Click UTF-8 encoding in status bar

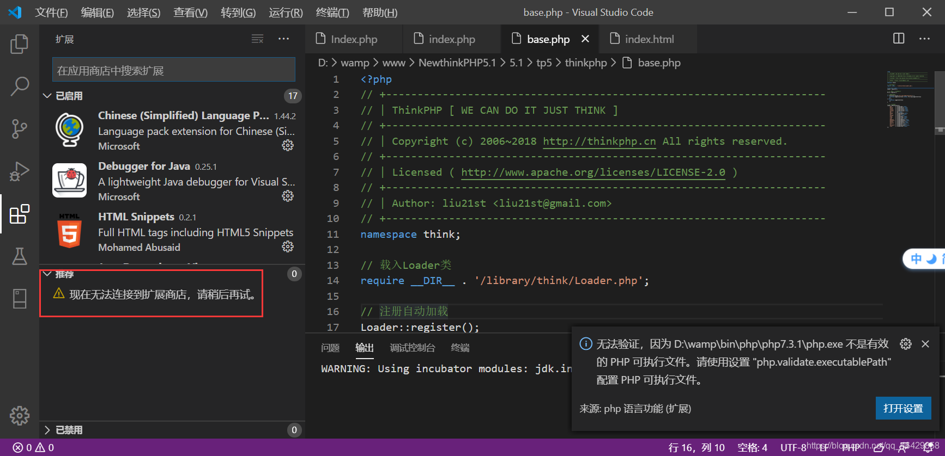(x=793, y=447)
